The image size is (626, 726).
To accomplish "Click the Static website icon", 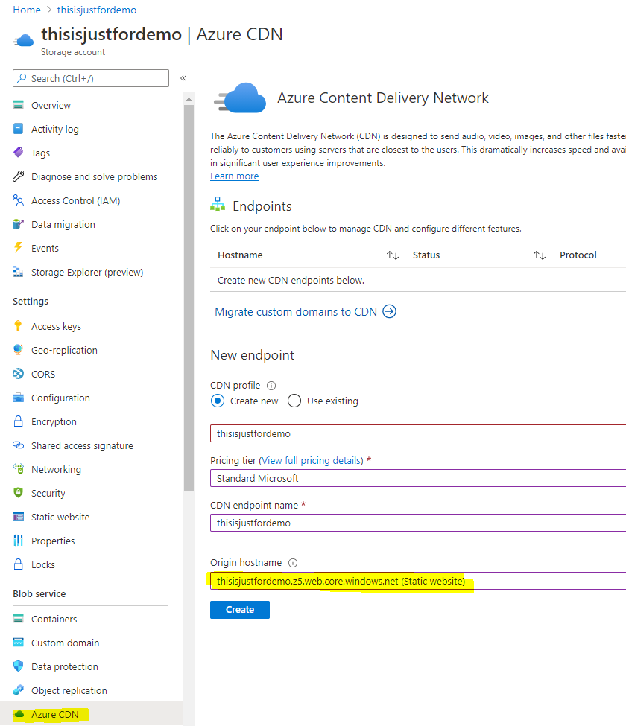I will [x=18, y=517].
